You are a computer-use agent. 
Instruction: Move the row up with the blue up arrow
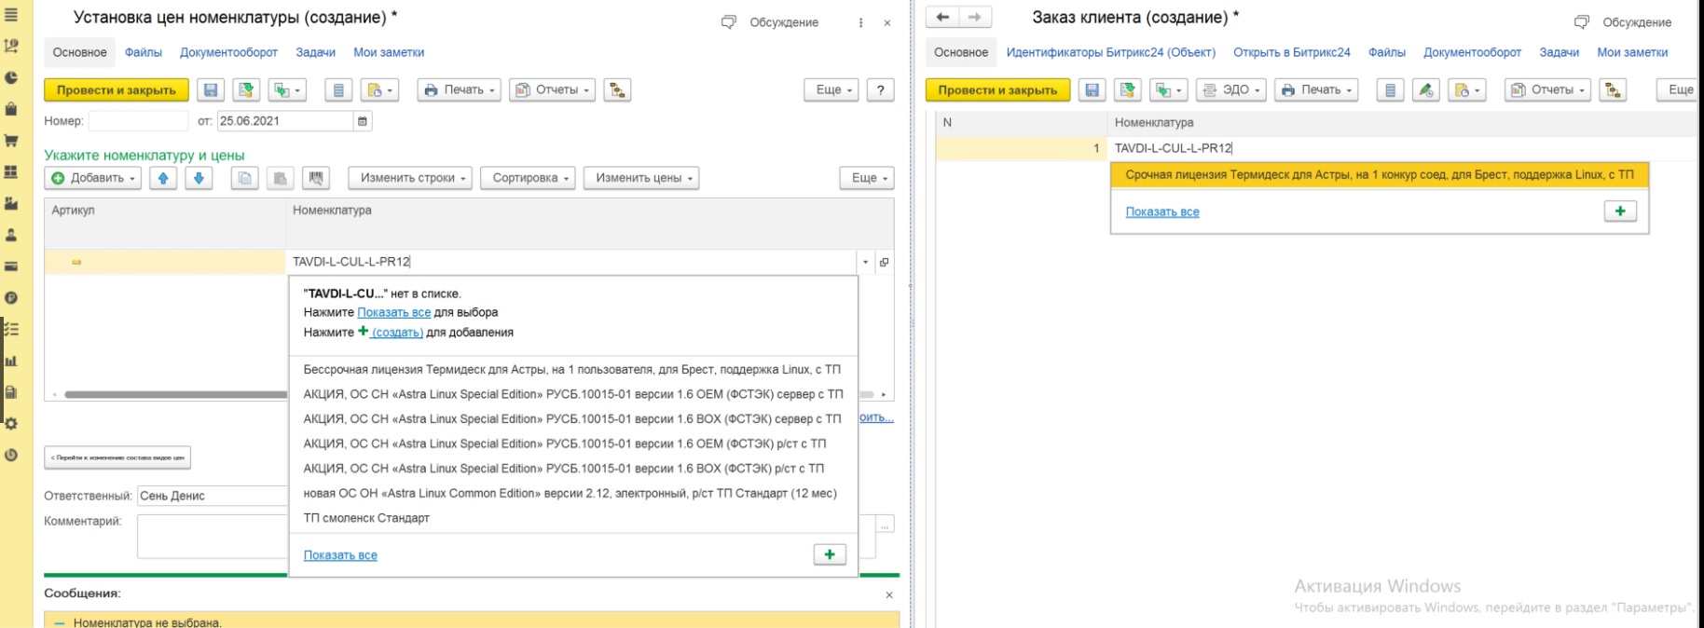163,178
